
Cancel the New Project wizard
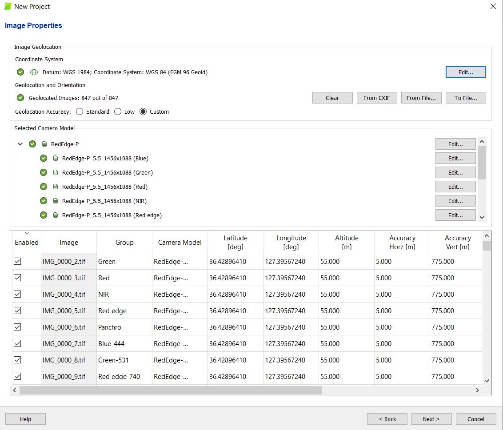pos(476,419)
